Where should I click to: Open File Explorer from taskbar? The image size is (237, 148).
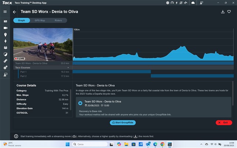[x=126, y=144]
